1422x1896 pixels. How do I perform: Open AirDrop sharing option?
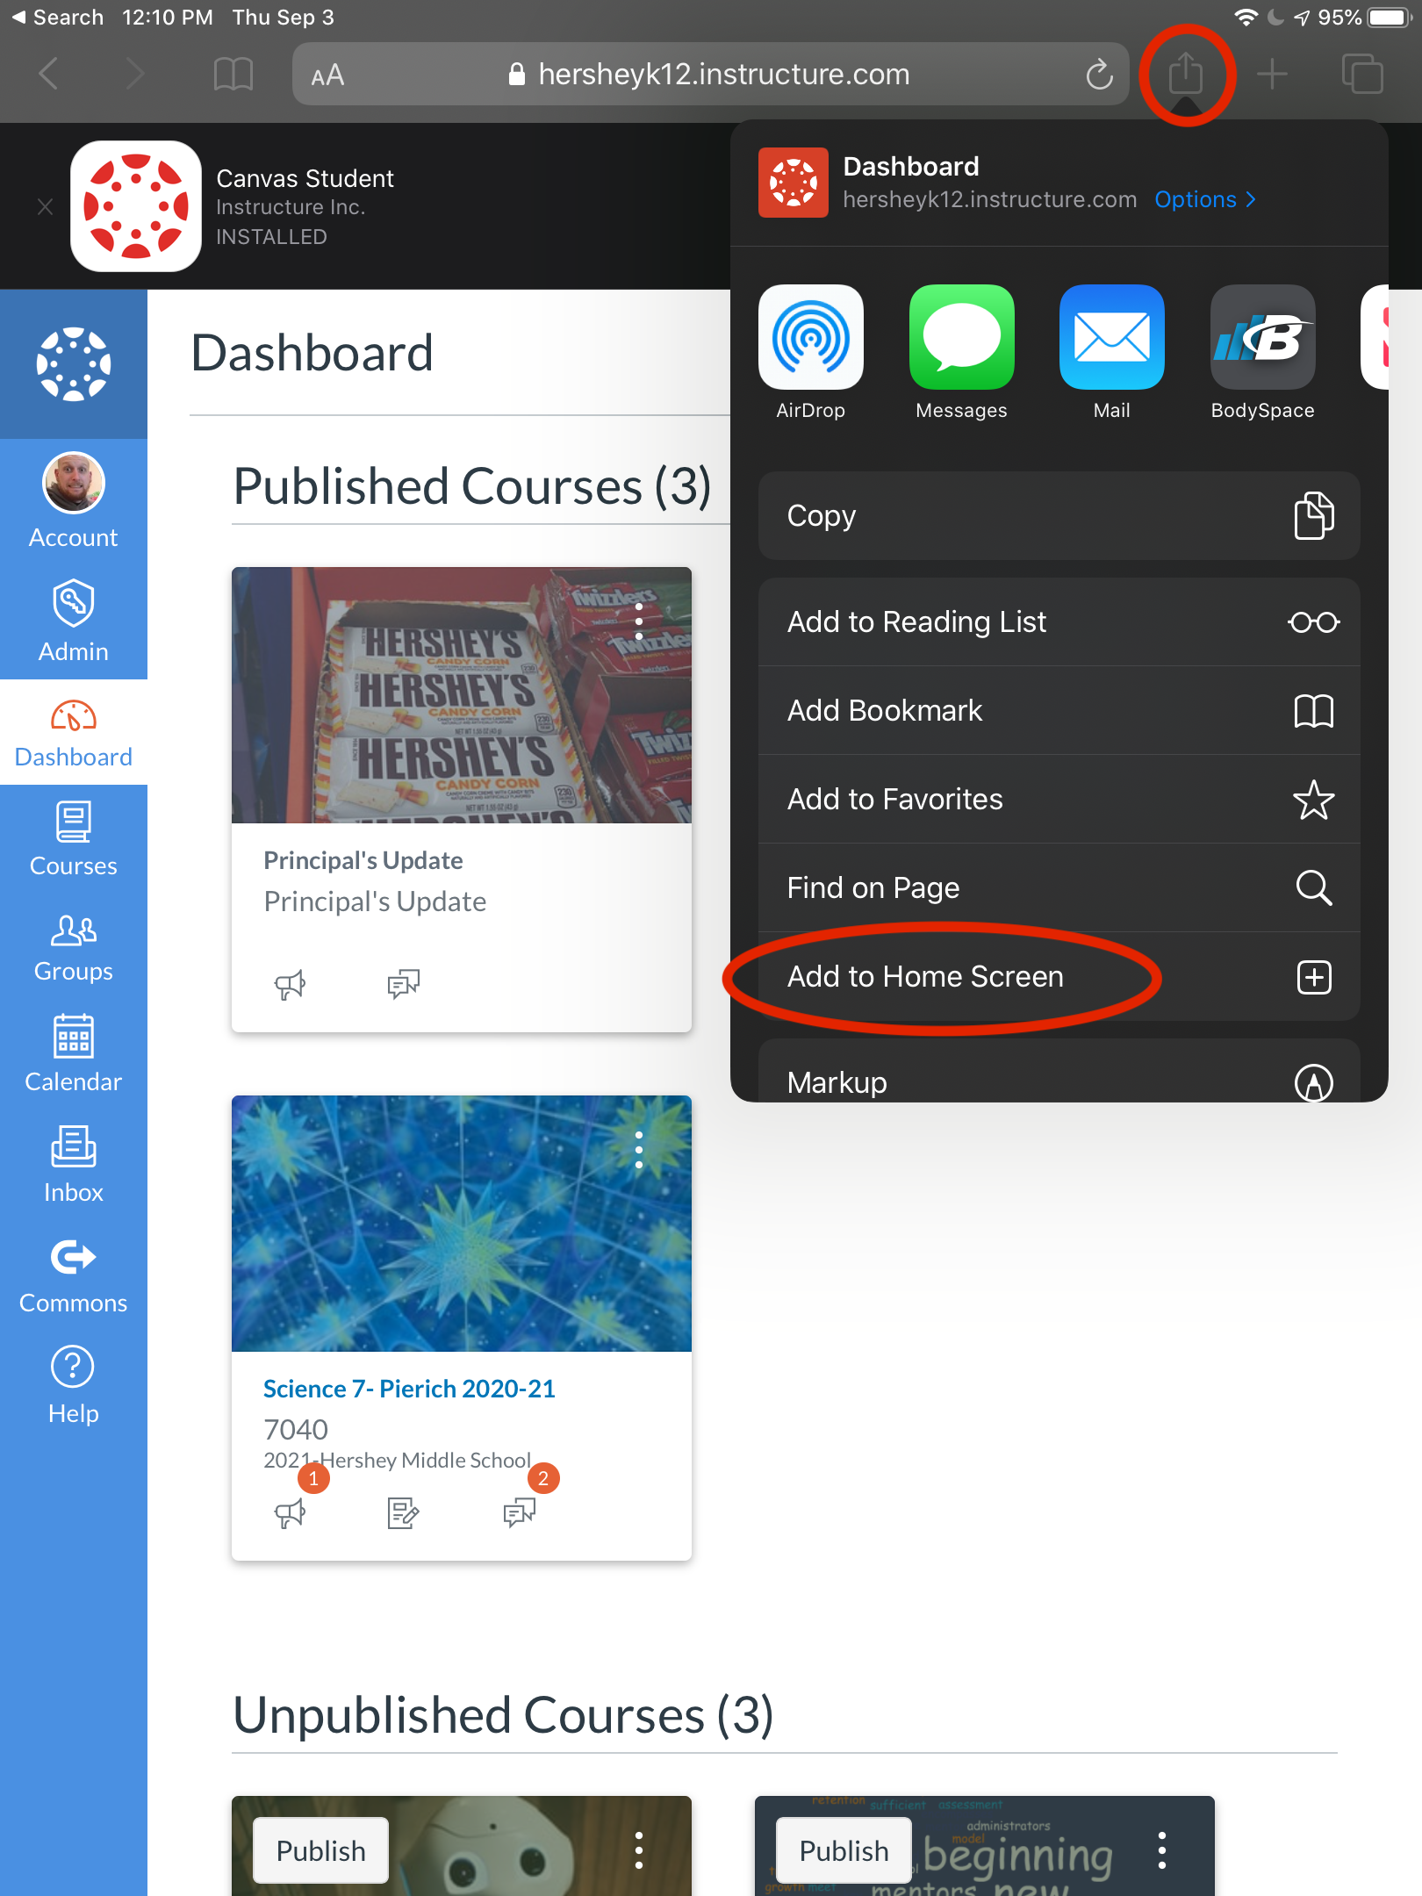[x=810, y=353]
